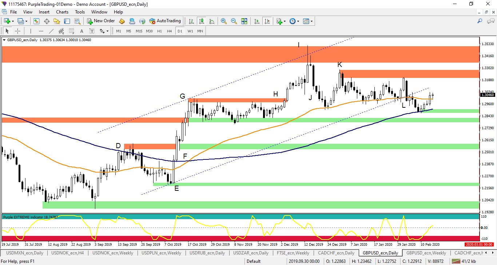Screen dimensions: 497x265
Task: Open the Templates icon
Action: (306, 21)
